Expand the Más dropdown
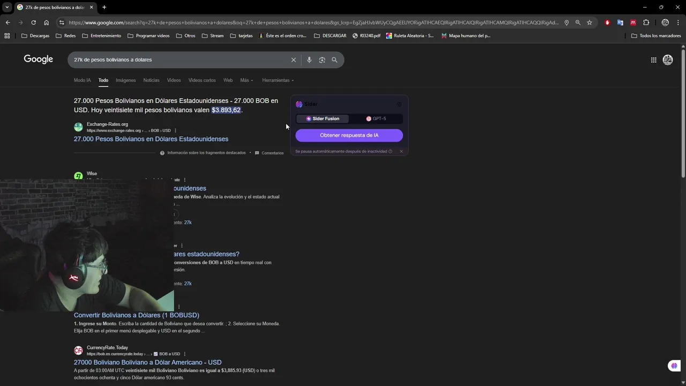686x386 pixels. click(247, 80)
